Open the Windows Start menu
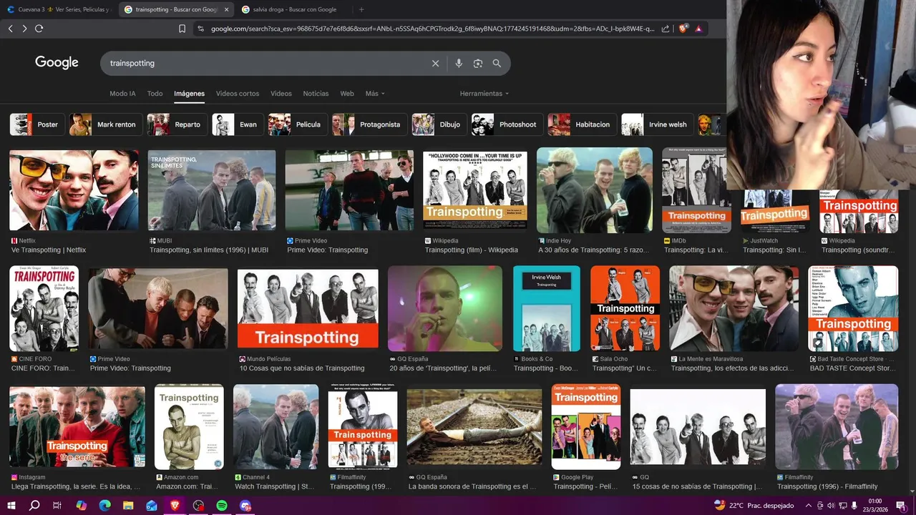The image size is (916, 515). pyautogui.click(x=11, y=505)
